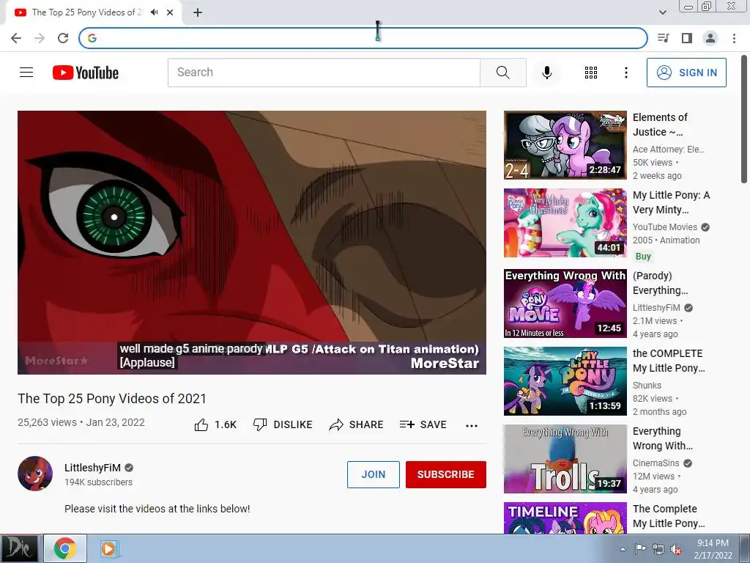750x563 pixels.
Task: Open the LittleshyFiM channel name link
Action: point(93,468)
